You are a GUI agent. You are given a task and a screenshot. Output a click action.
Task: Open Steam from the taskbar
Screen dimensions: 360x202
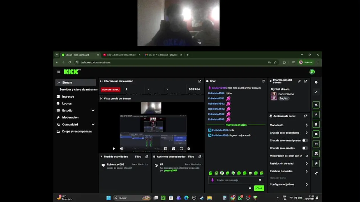[x=202, y=198]
